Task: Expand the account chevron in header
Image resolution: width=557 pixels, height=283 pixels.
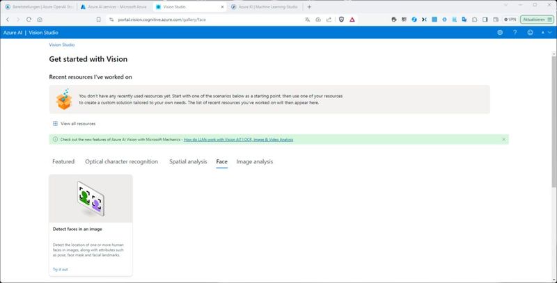Action: coord(550,33)
